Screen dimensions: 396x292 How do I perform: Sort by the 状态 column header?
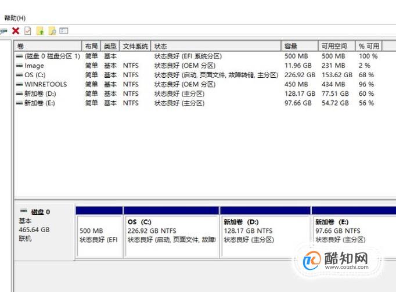coord(216,46)
